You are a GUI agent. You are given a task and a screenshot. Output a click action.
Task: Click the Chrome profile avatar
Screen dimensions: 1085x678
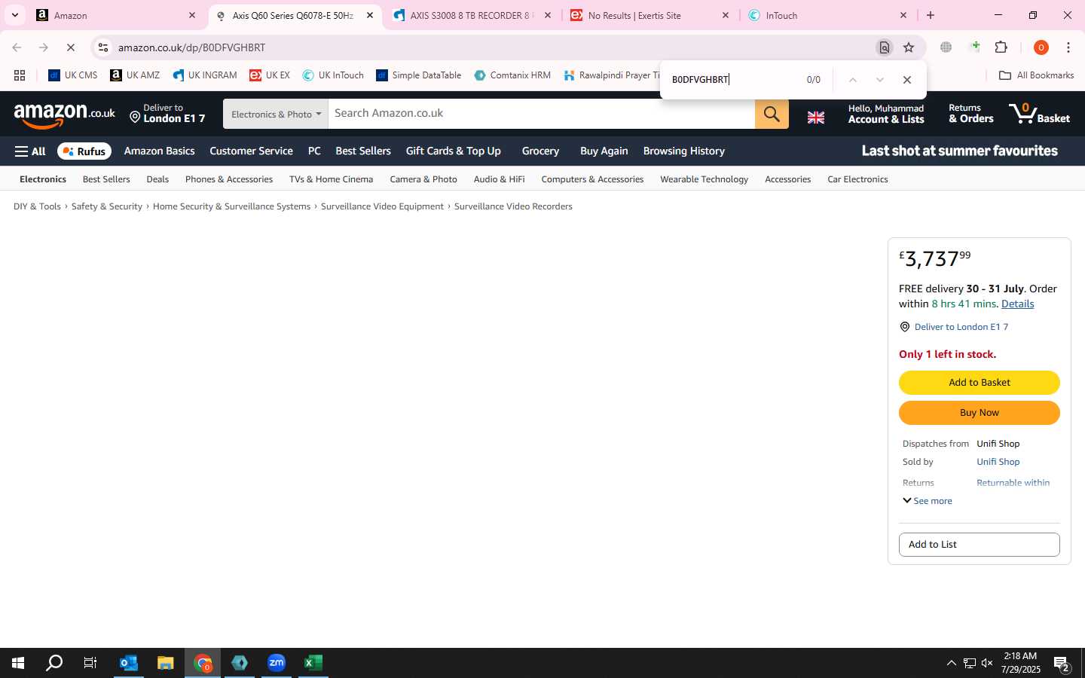(1041, 47)
